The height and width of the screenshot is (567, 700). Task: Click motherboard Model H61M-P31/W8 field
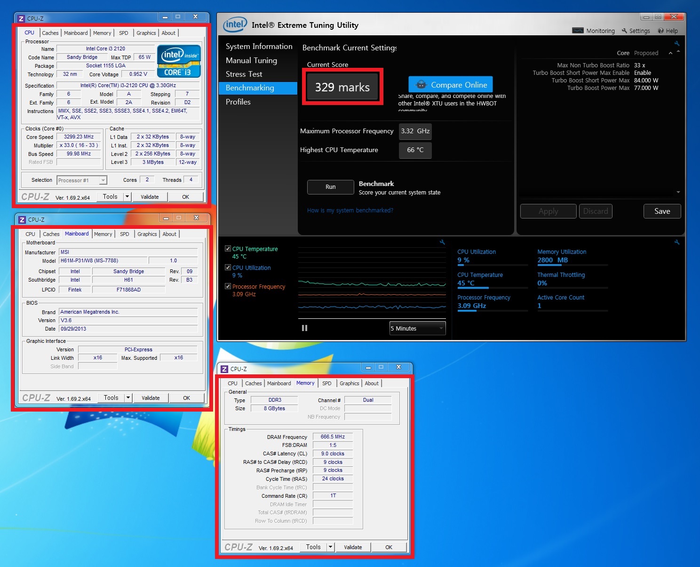[103, 260]
